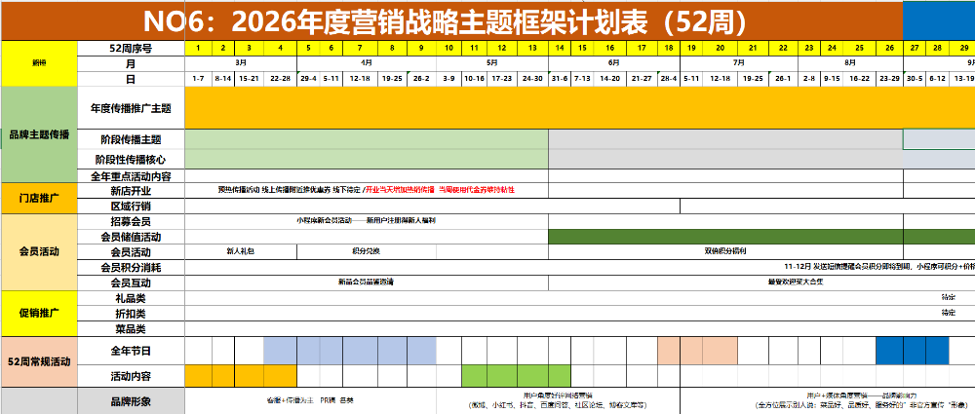Select the 3月 month cell
This screenshot has height=414, width=975.
tap(240, 62)
